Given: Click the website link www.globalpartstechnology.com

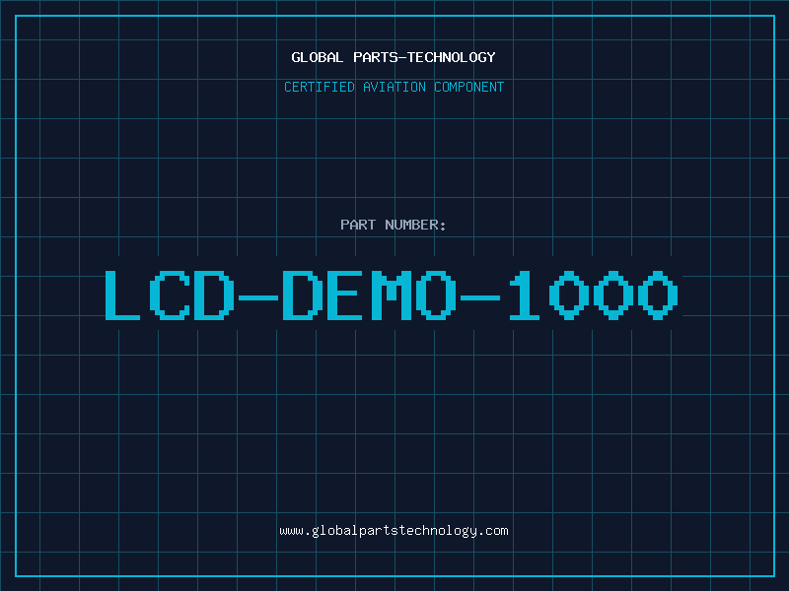Looking at the screenshot, I should [394, 531].
